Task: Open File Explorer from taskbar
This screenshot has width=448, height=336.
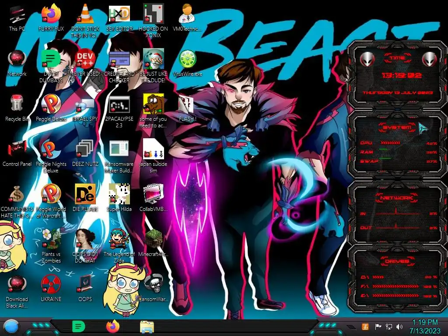Action: click(x=147, y=327)
